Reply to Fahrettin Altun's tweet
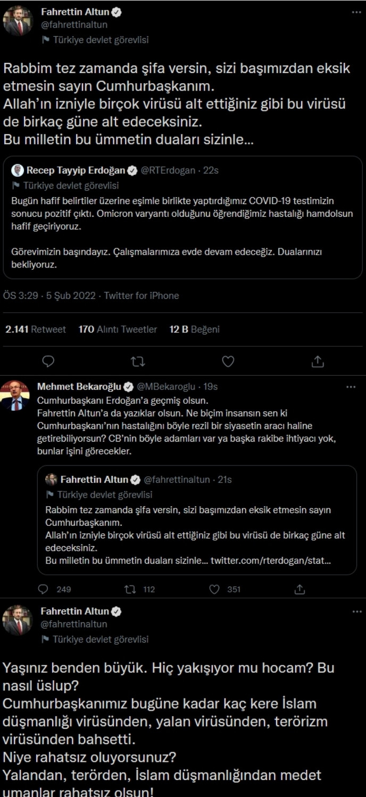This screenshot has height=797, width=366. pyautogui.click(x=48, y=362)
